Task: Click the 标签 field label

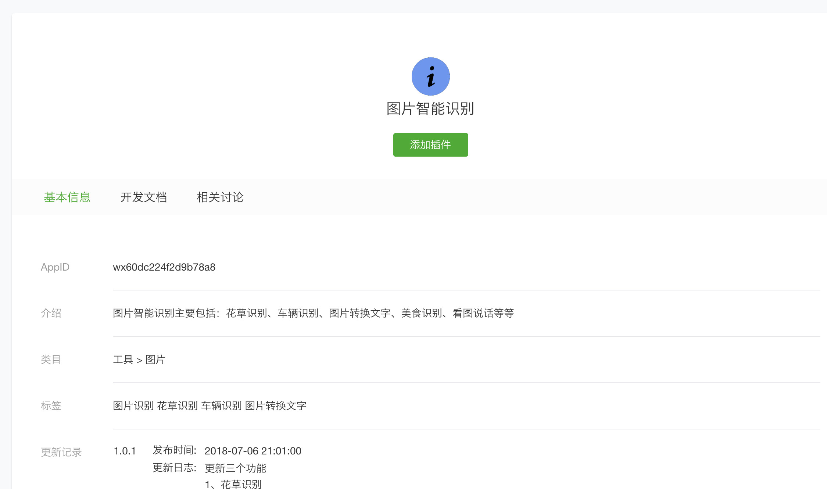Action: tap(51, 406)
